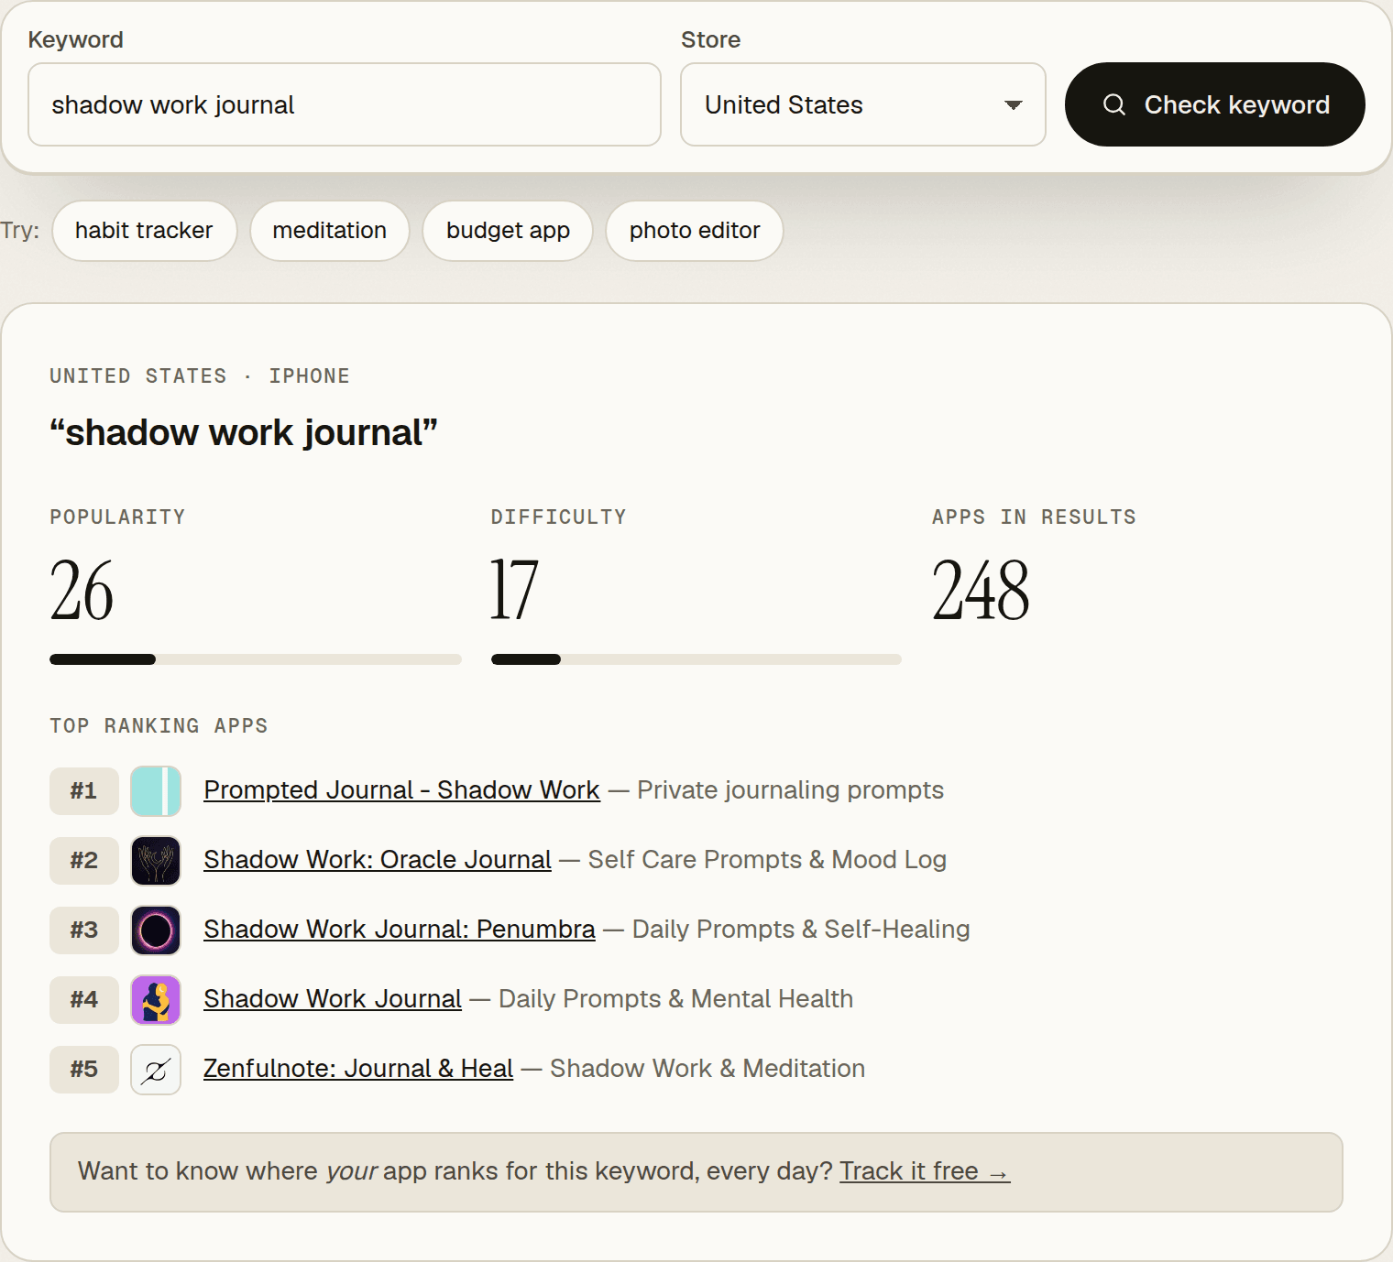Click the #2 rank badge
Screen dimensions: 1393x1262
tap(84, 860)
